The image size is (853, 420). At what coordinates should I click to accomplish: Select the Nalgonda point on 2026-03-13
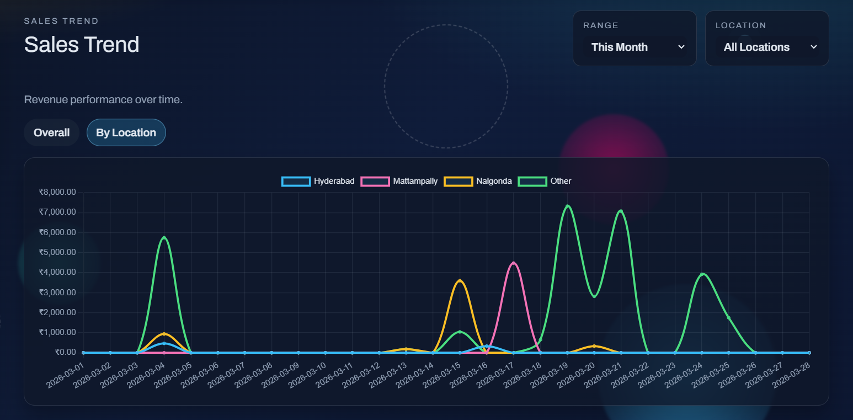coord(406,349)
